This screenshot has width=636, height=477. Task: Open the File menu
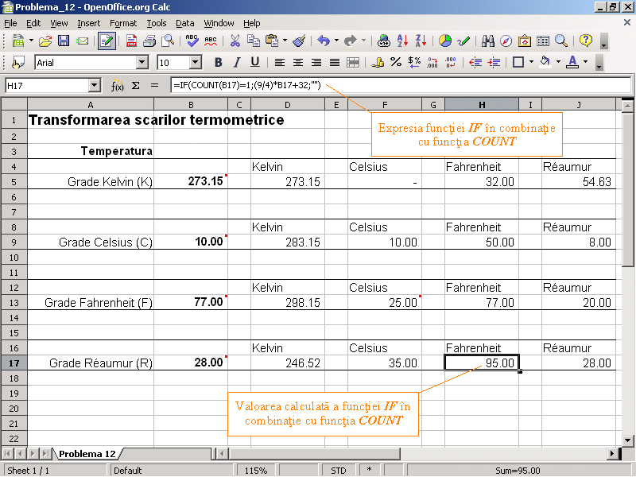click(x=10, y=24)
